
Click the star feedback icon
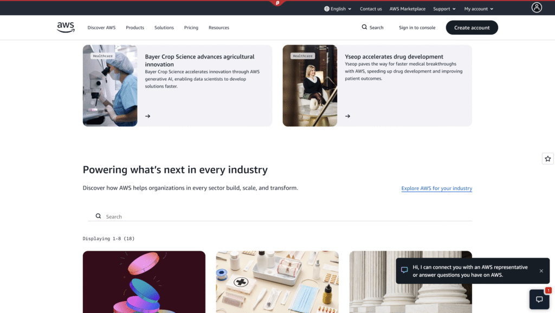[547, 159]
